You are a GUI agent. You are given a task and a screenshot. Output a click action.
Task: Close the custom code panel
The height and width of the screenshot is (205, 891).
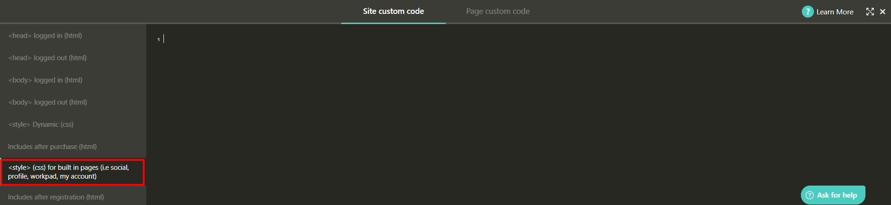(x=882, y=12)
